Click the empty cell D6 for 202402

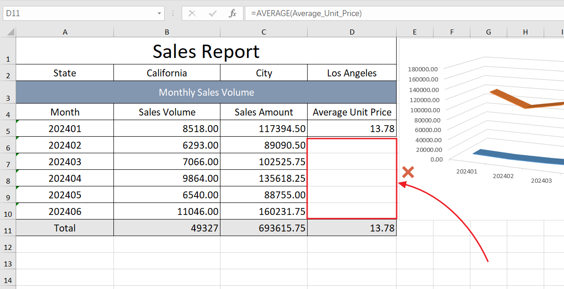pyautogui.click(x=352, y=145)
